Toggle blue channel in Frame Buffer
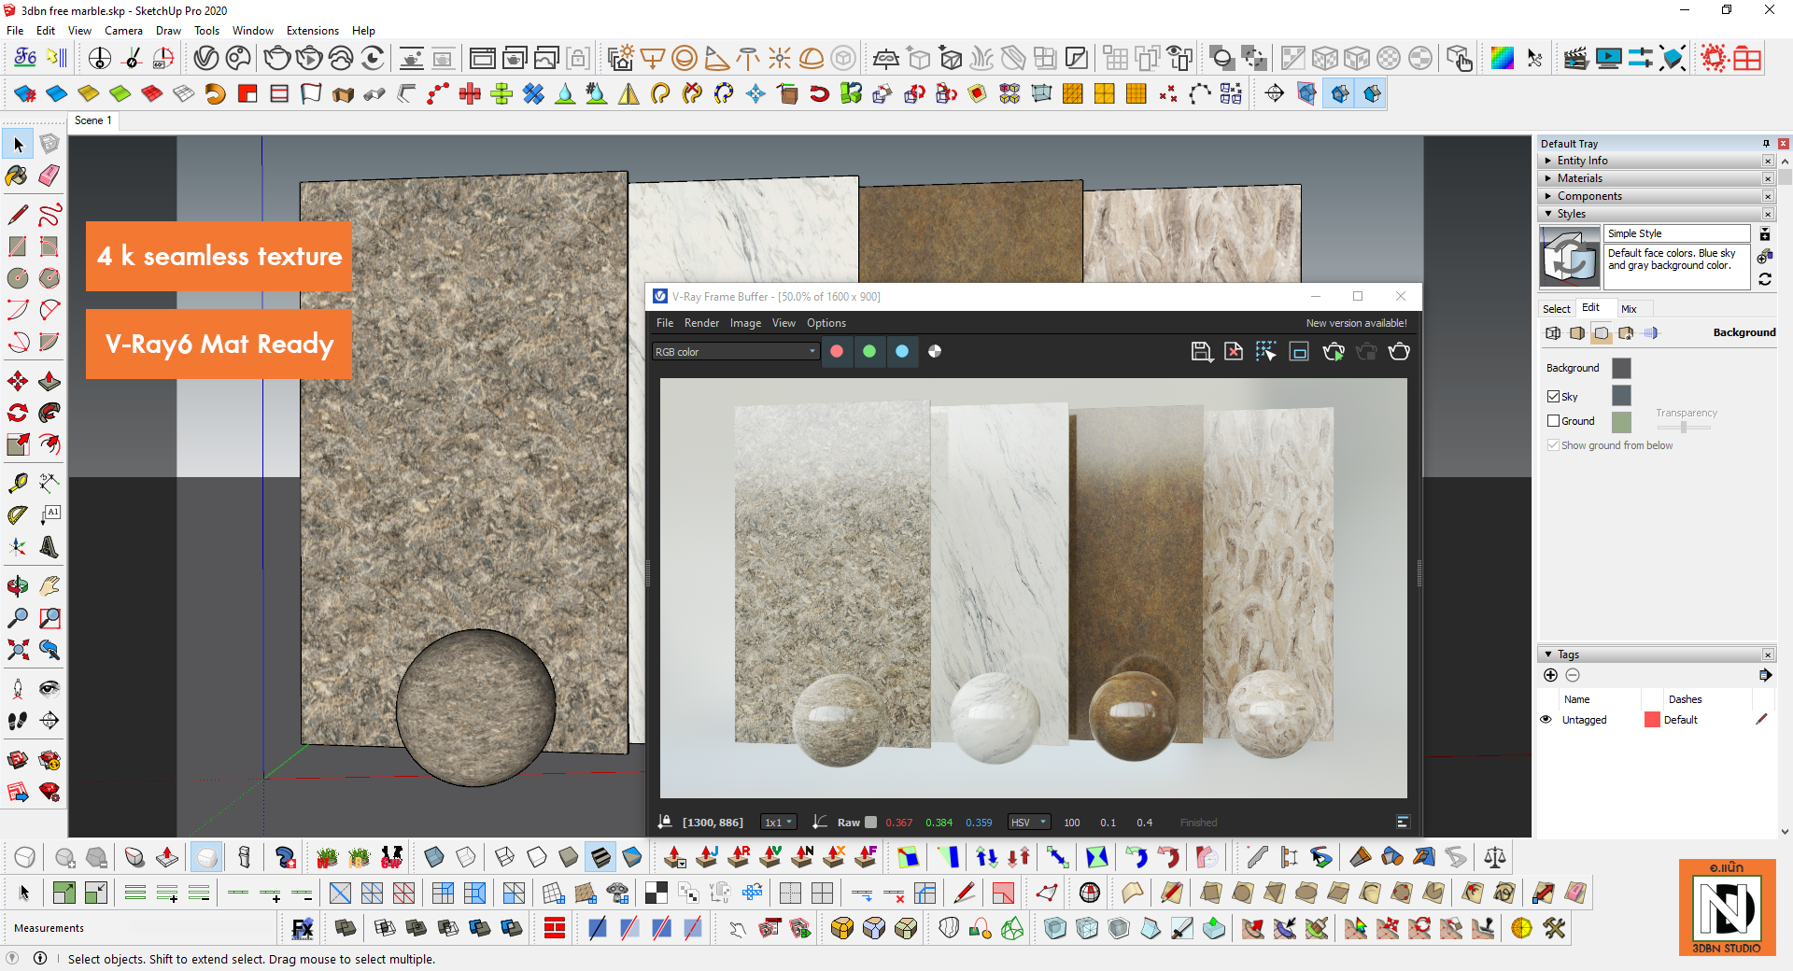This screenshot has width=1793, height=971. click(x=902, y=352)
